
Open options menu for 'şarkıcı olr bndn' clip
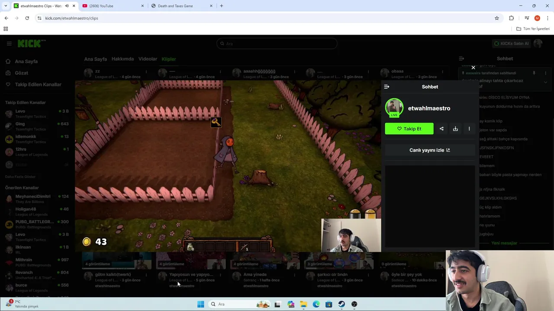(x=369, y=275)
